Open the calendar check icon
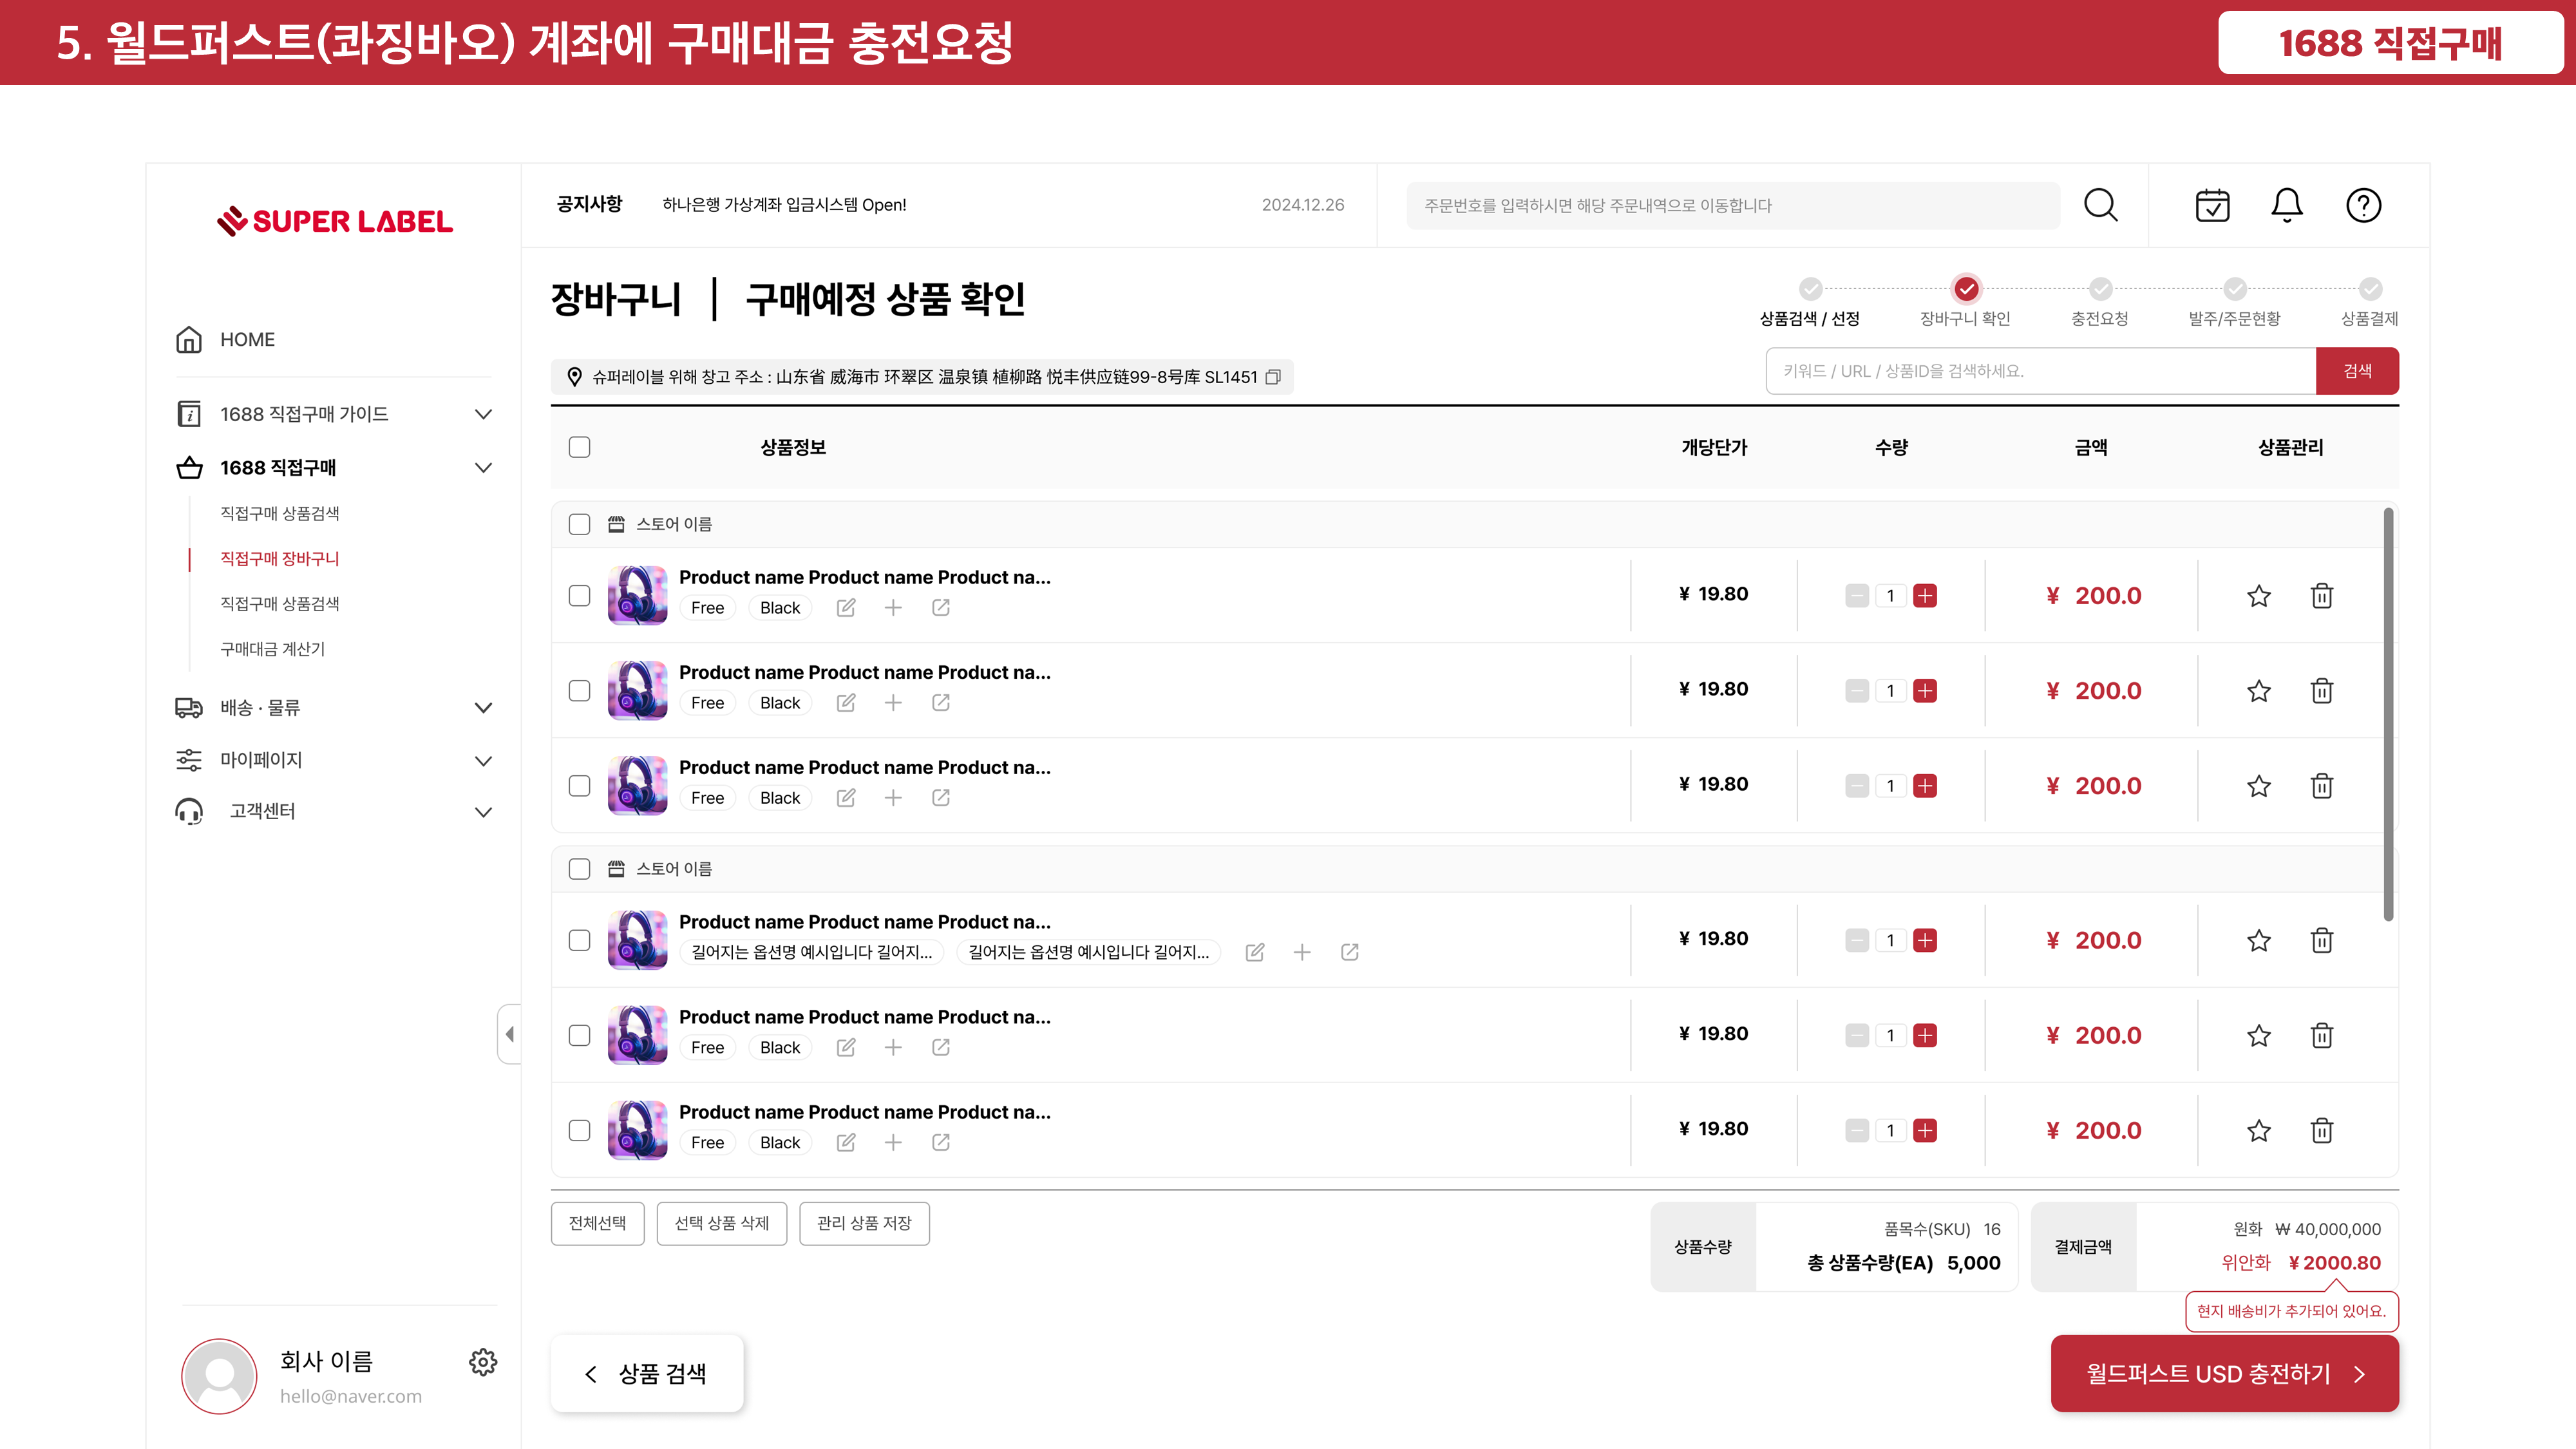The image size is (2576, 1449). click(x=2212, y=205)
